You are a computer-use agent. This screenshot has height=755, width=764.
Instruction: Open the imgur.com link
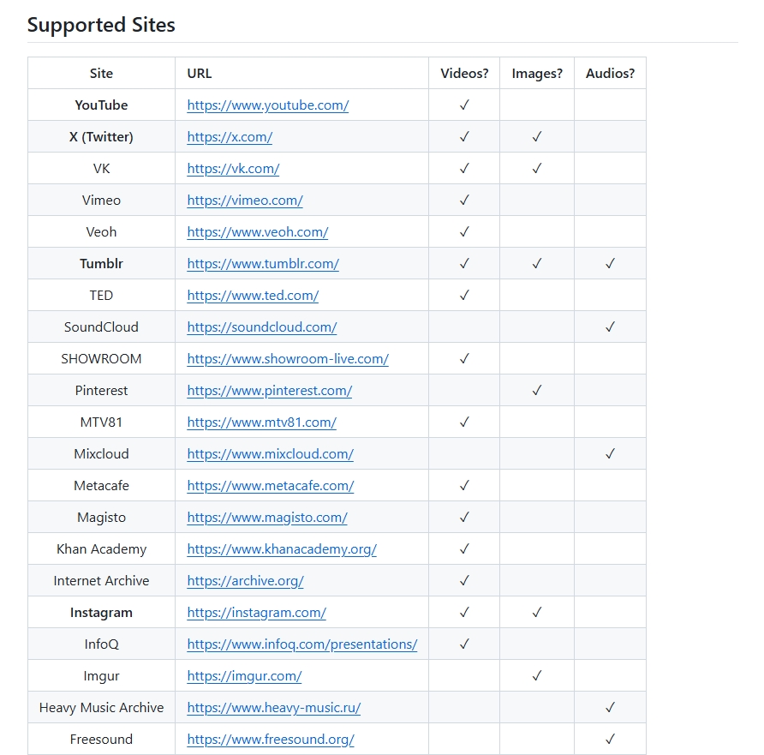(x=245, y=676)
